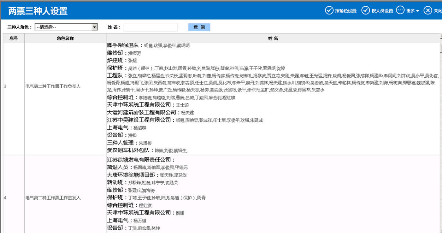
Task: Click 武汉翻车机外包队 group label
Action: (x=128, y=150)
